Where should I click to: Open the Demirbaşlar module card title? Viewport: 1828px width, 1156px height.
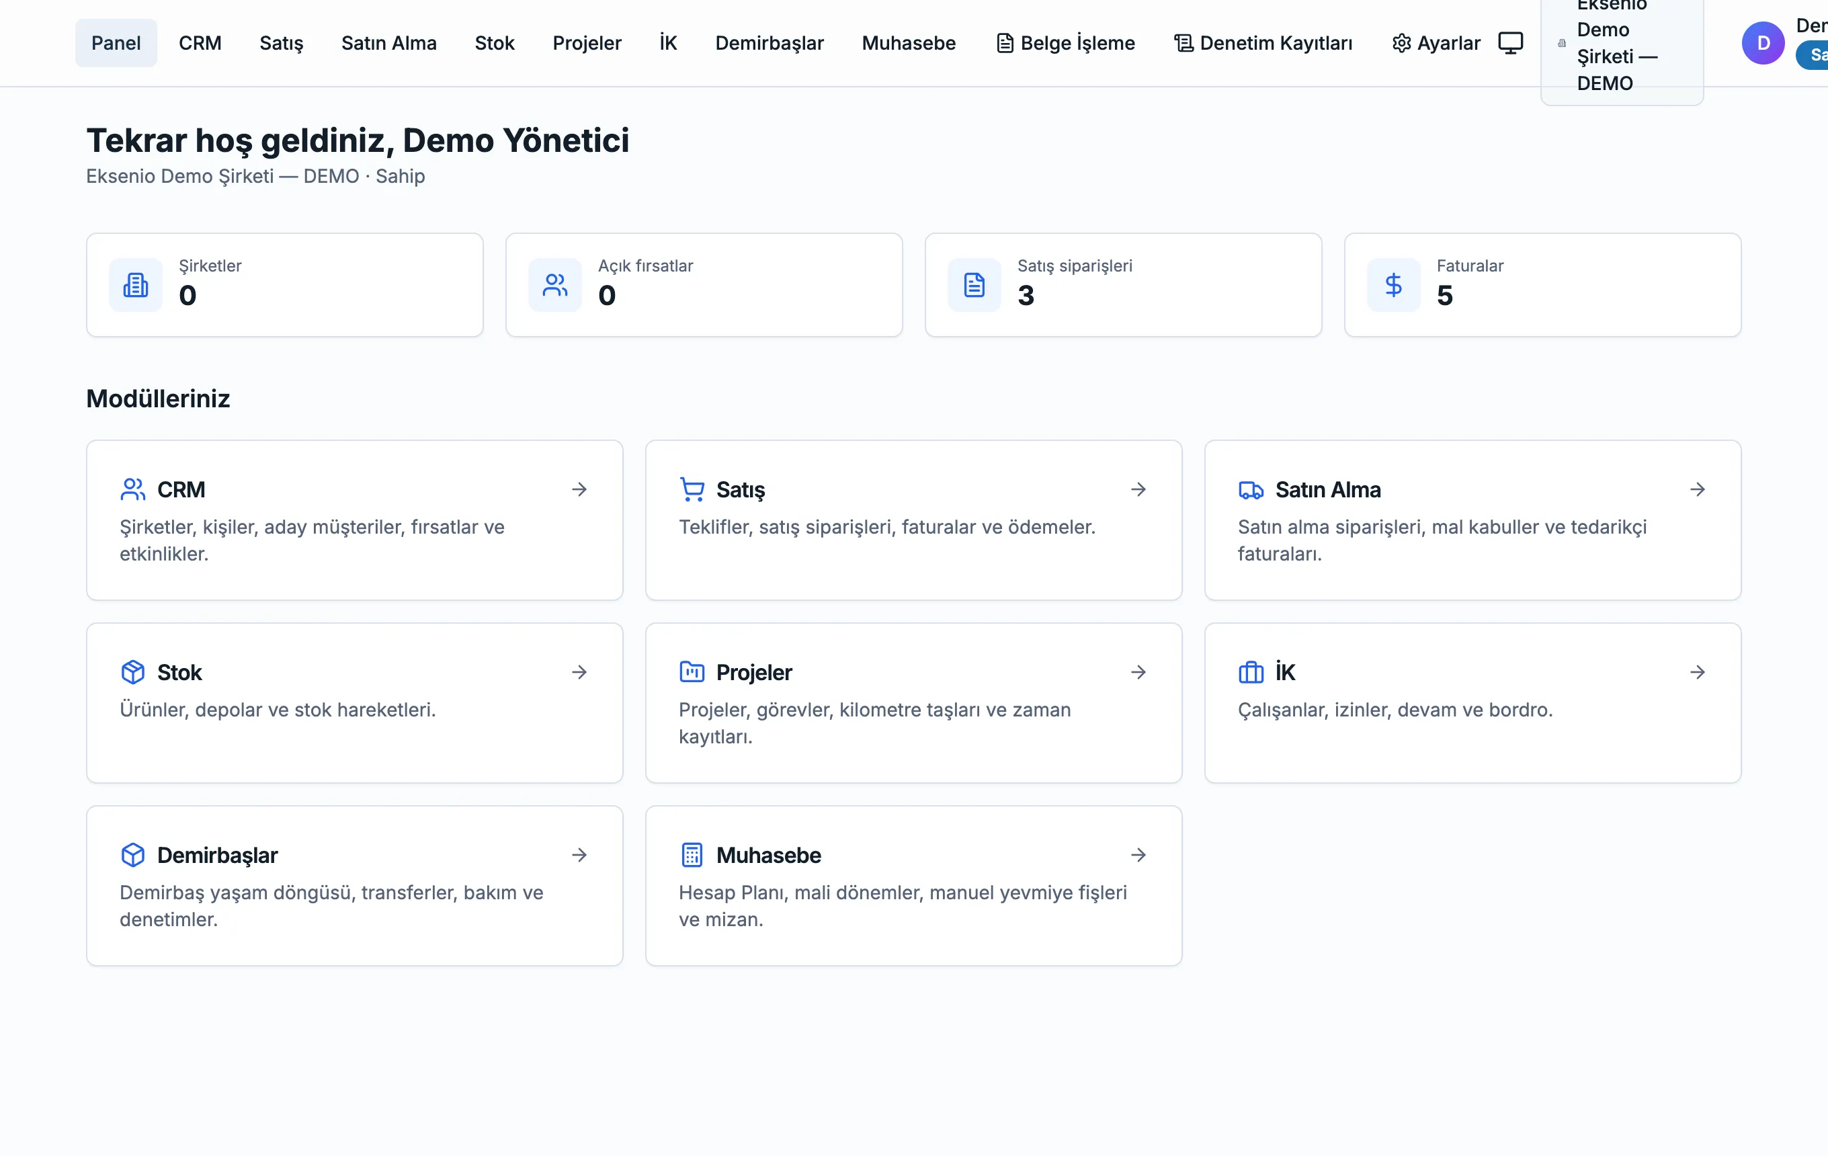tap(217, 856)
